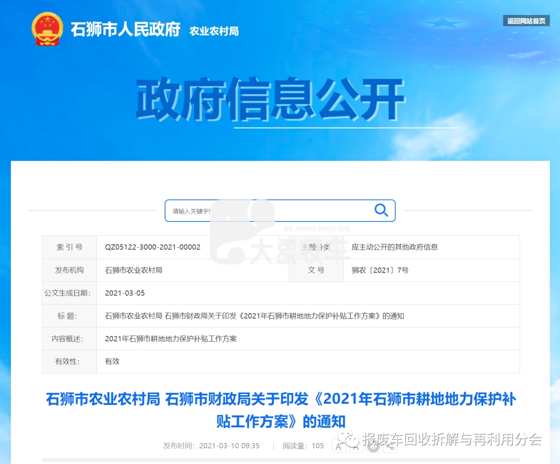Decrease article font size with smaller A icon

click(355, 446)
